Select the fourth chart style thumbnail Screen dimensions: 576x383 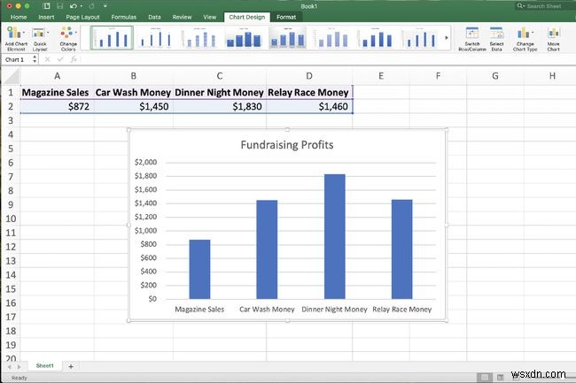pos(244,38)
